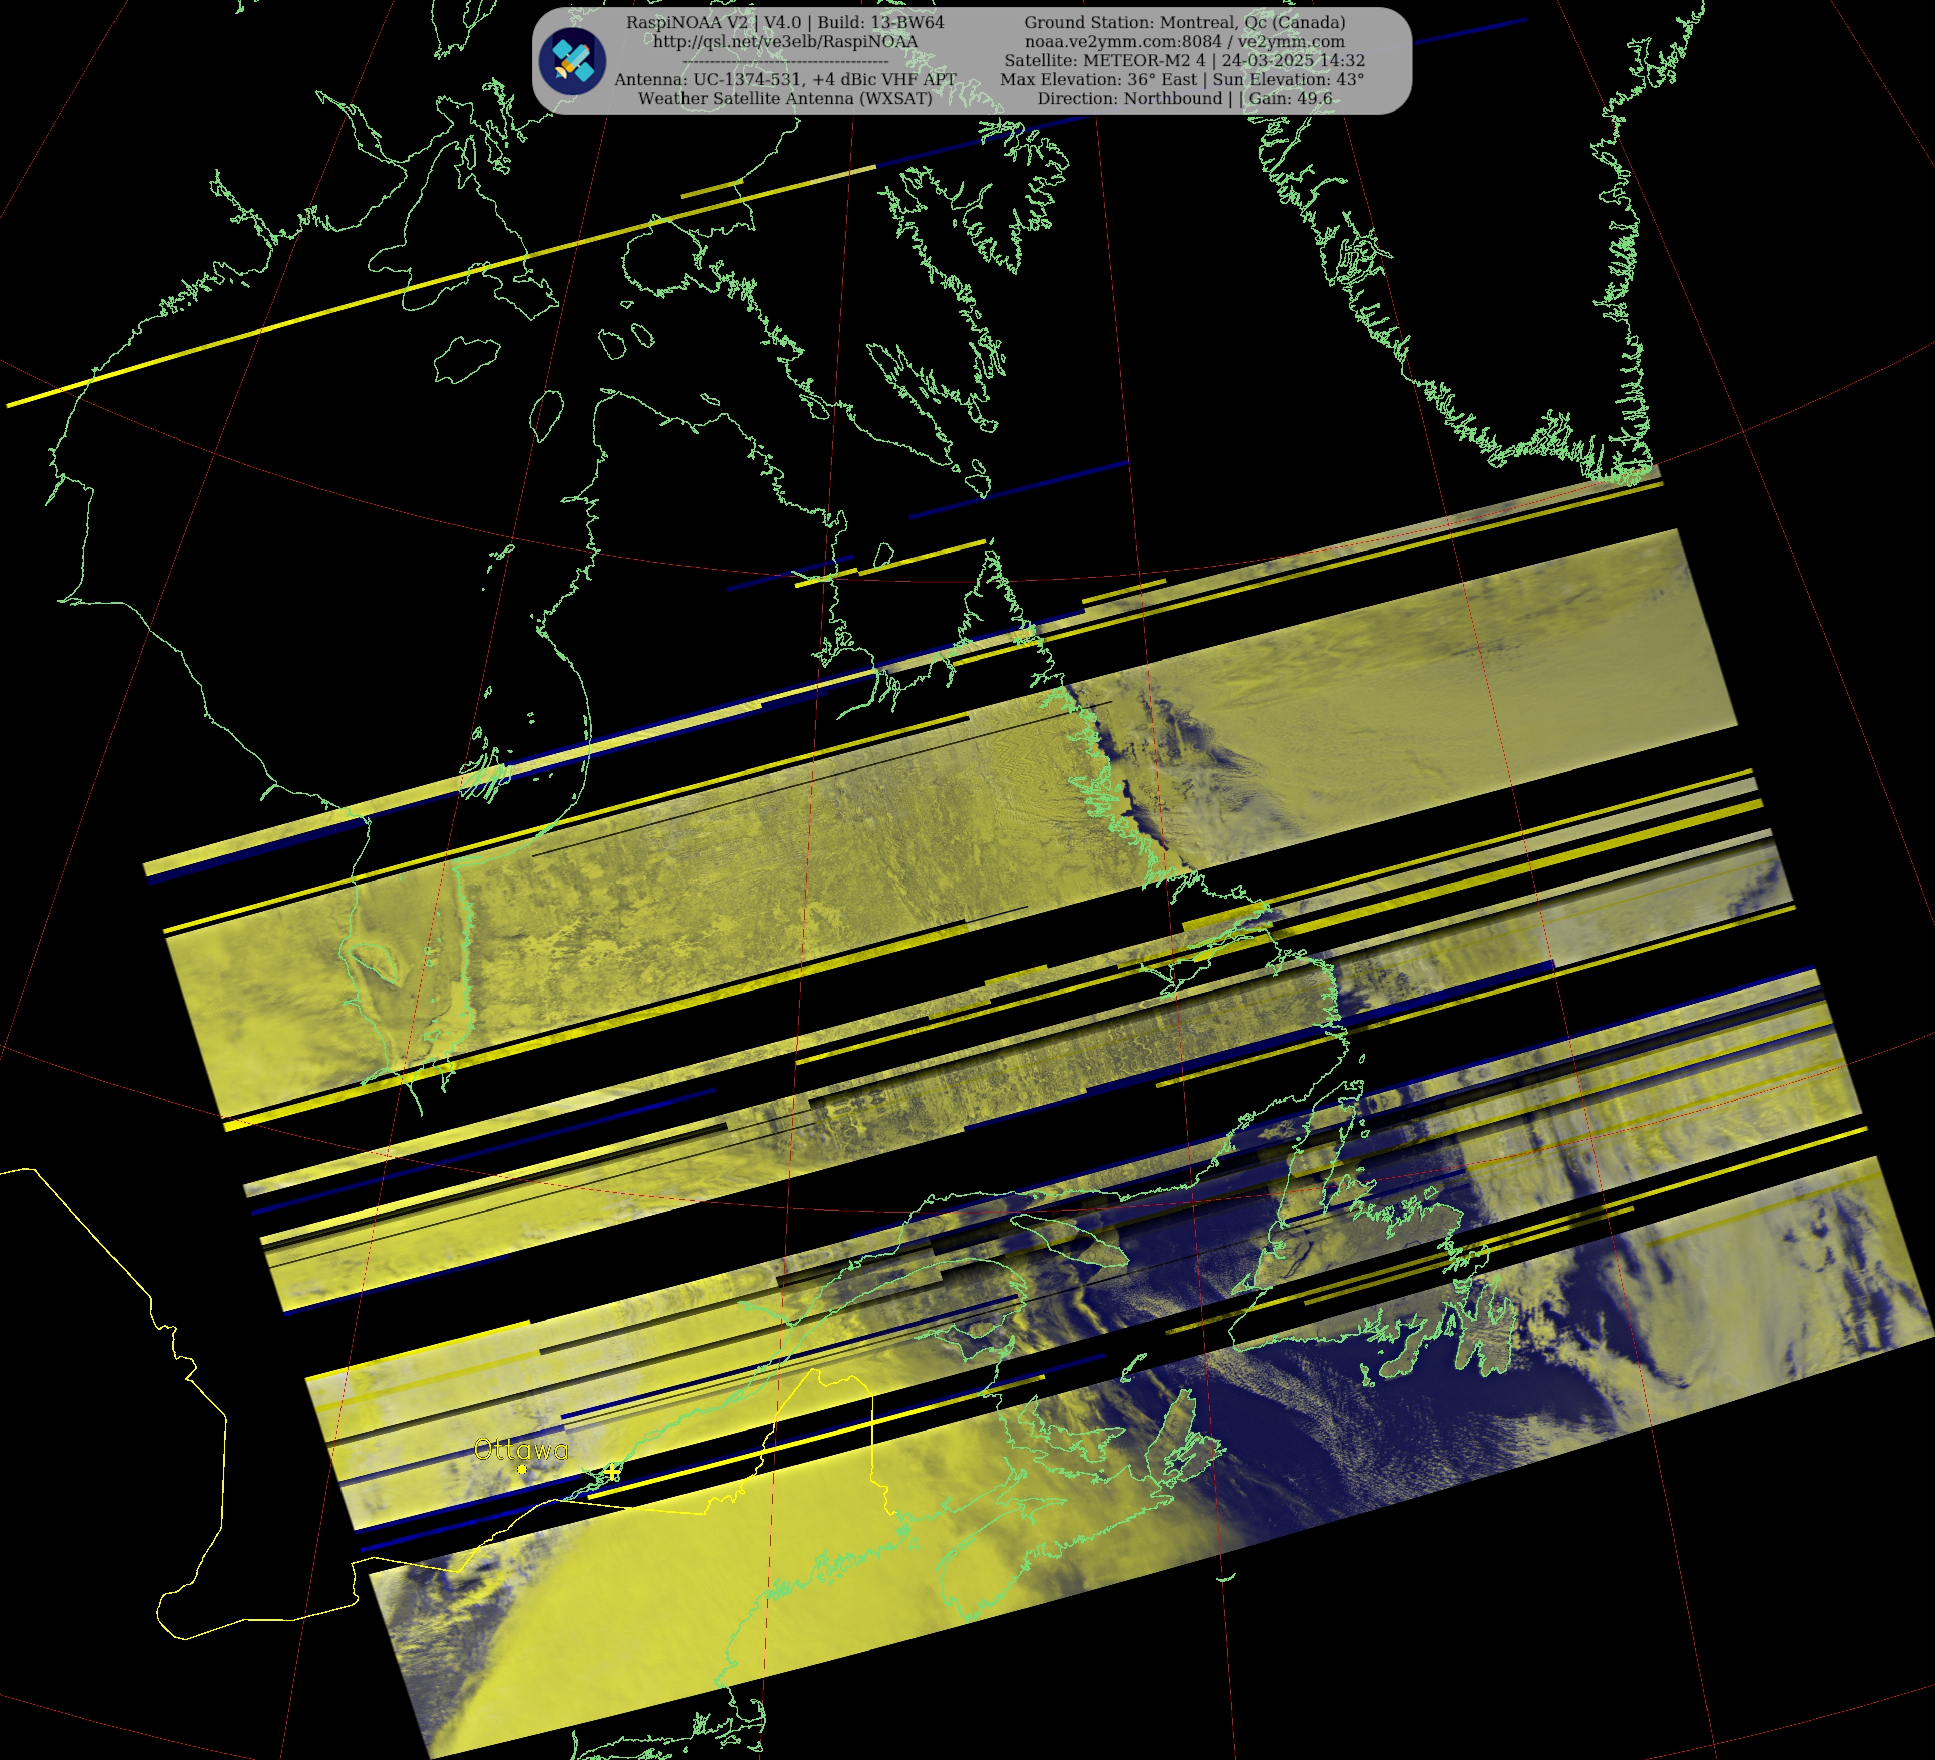Click the yellow dot marker under Ottawa

[x=522, y=1469]
